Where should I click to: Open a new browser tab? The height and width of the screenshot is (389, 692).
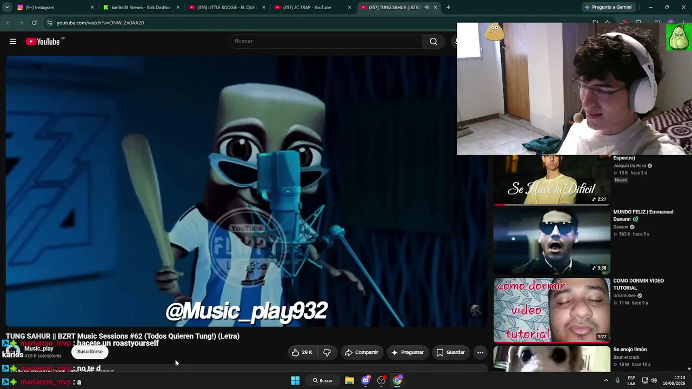point(448,8)
